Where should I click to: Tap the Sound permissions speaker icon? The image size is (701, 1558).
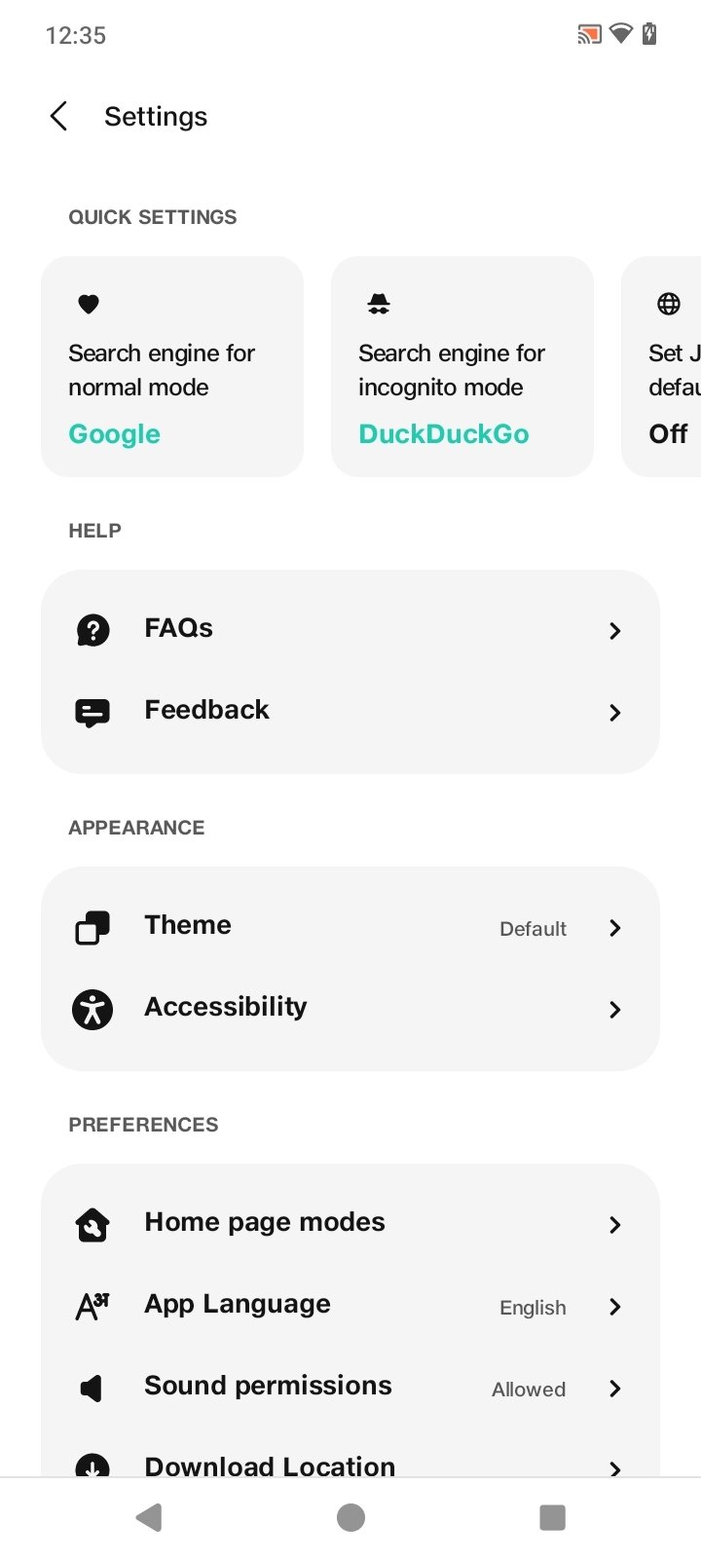(x=92, y=1388)
